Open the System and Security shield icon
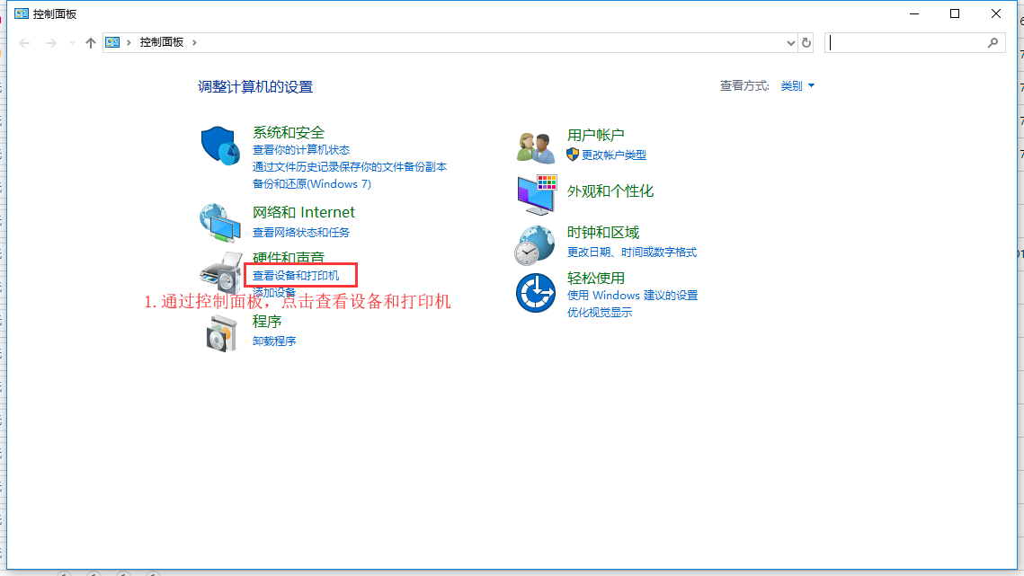1024x576 pixels. (220, 146)
